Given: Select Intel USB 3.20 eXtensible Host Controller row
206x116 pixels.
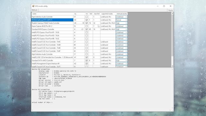Looking at the screenshot, I should tap(52, 57).
